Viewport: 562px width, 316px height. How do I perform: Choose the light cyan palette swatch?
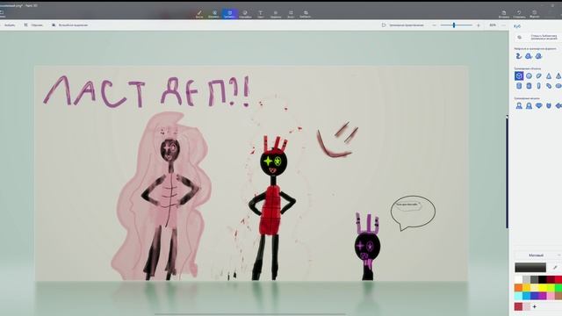pyautogui.click(x=518, y=296)
